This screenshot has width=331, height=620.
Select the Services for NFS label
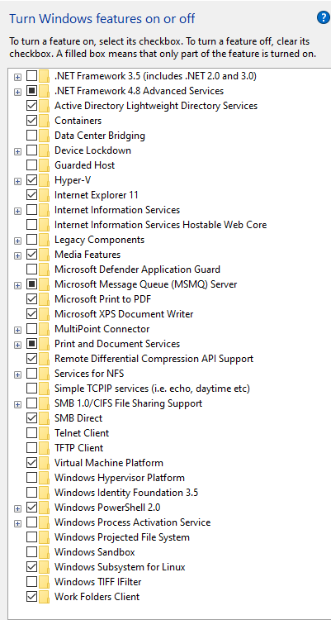(x=90, y=374)
